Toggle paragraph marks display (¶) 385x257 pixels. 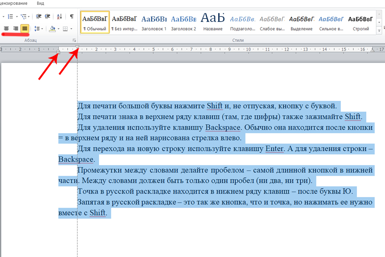71,17
